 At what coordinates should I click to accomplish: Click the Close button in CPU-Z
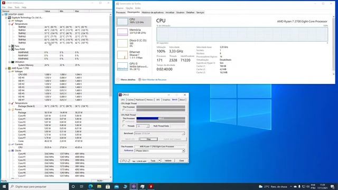182,160
